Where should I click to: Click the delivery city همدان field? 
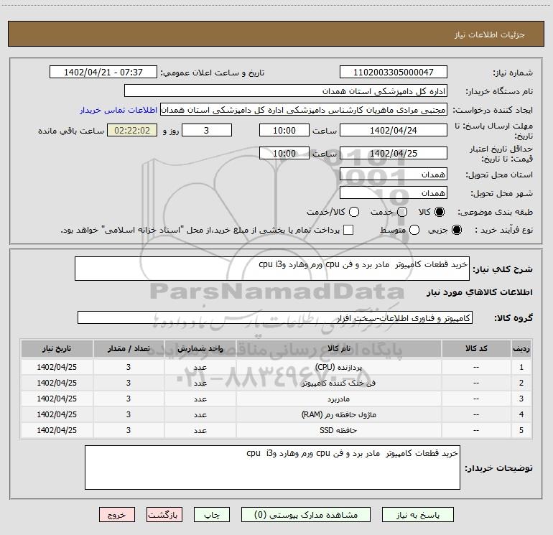[x=394, y=193]
